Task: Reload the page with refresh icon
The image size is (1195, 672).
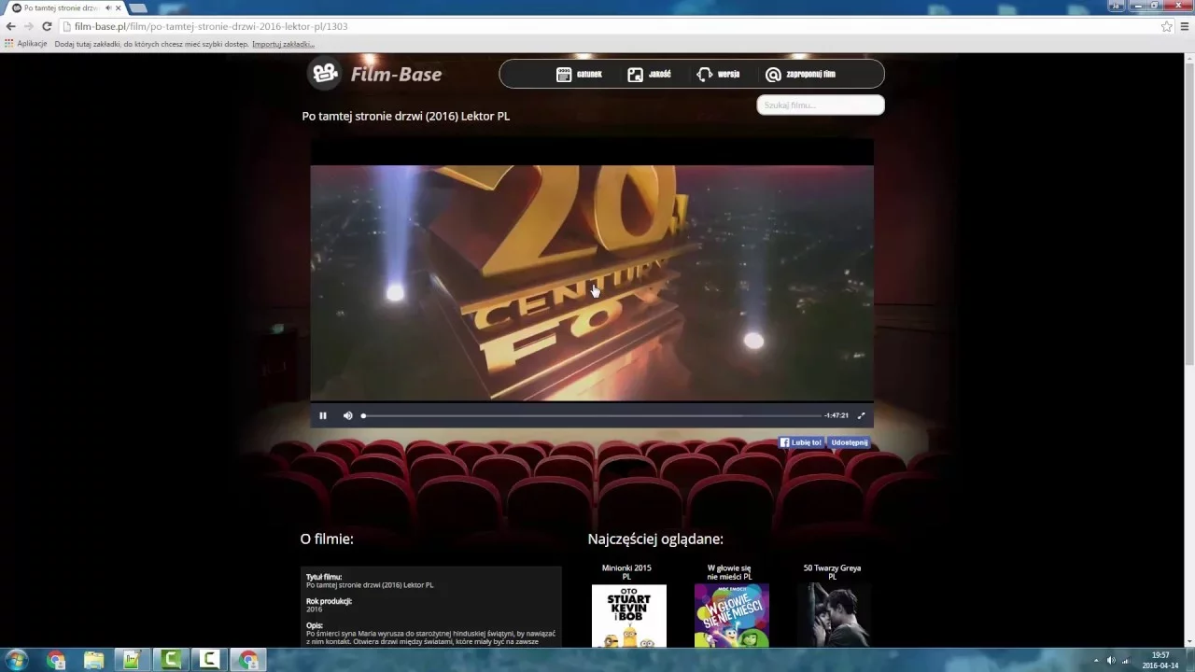Action: 47,26
